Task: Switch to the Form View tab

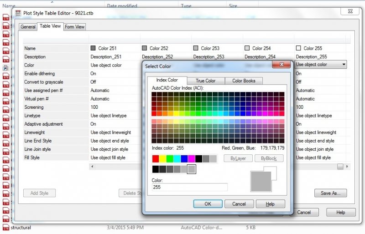Action: pos(74,27)
